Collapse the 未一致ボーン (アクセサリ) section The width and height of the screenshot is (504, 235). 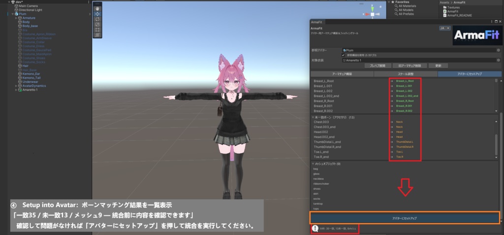coord(313,117)
